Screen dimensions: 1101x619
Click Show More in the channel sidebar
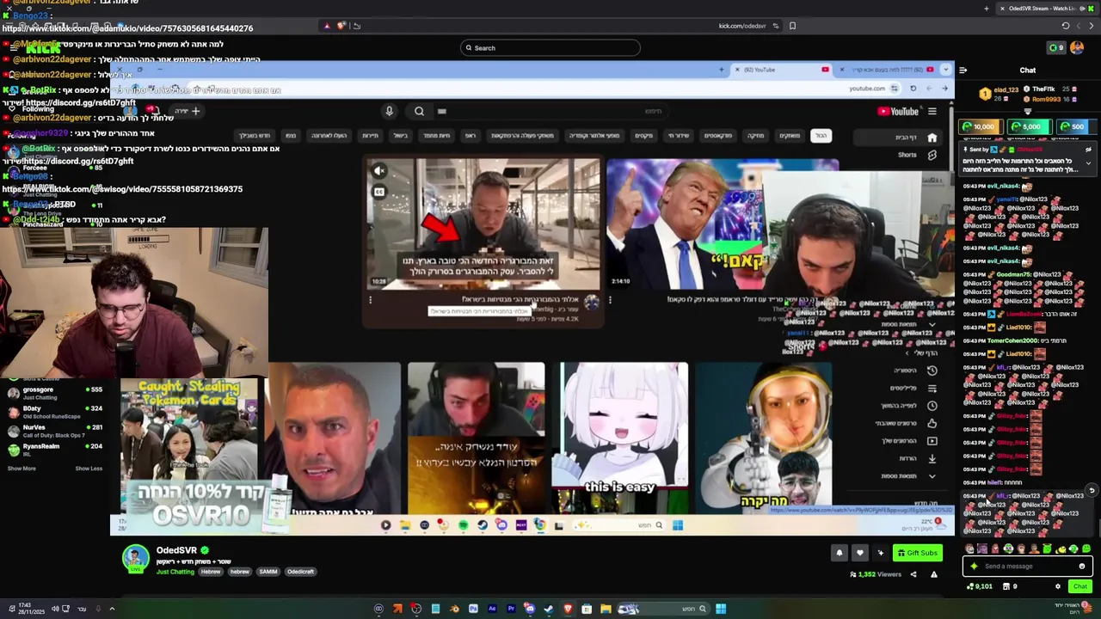coord(22,469)
